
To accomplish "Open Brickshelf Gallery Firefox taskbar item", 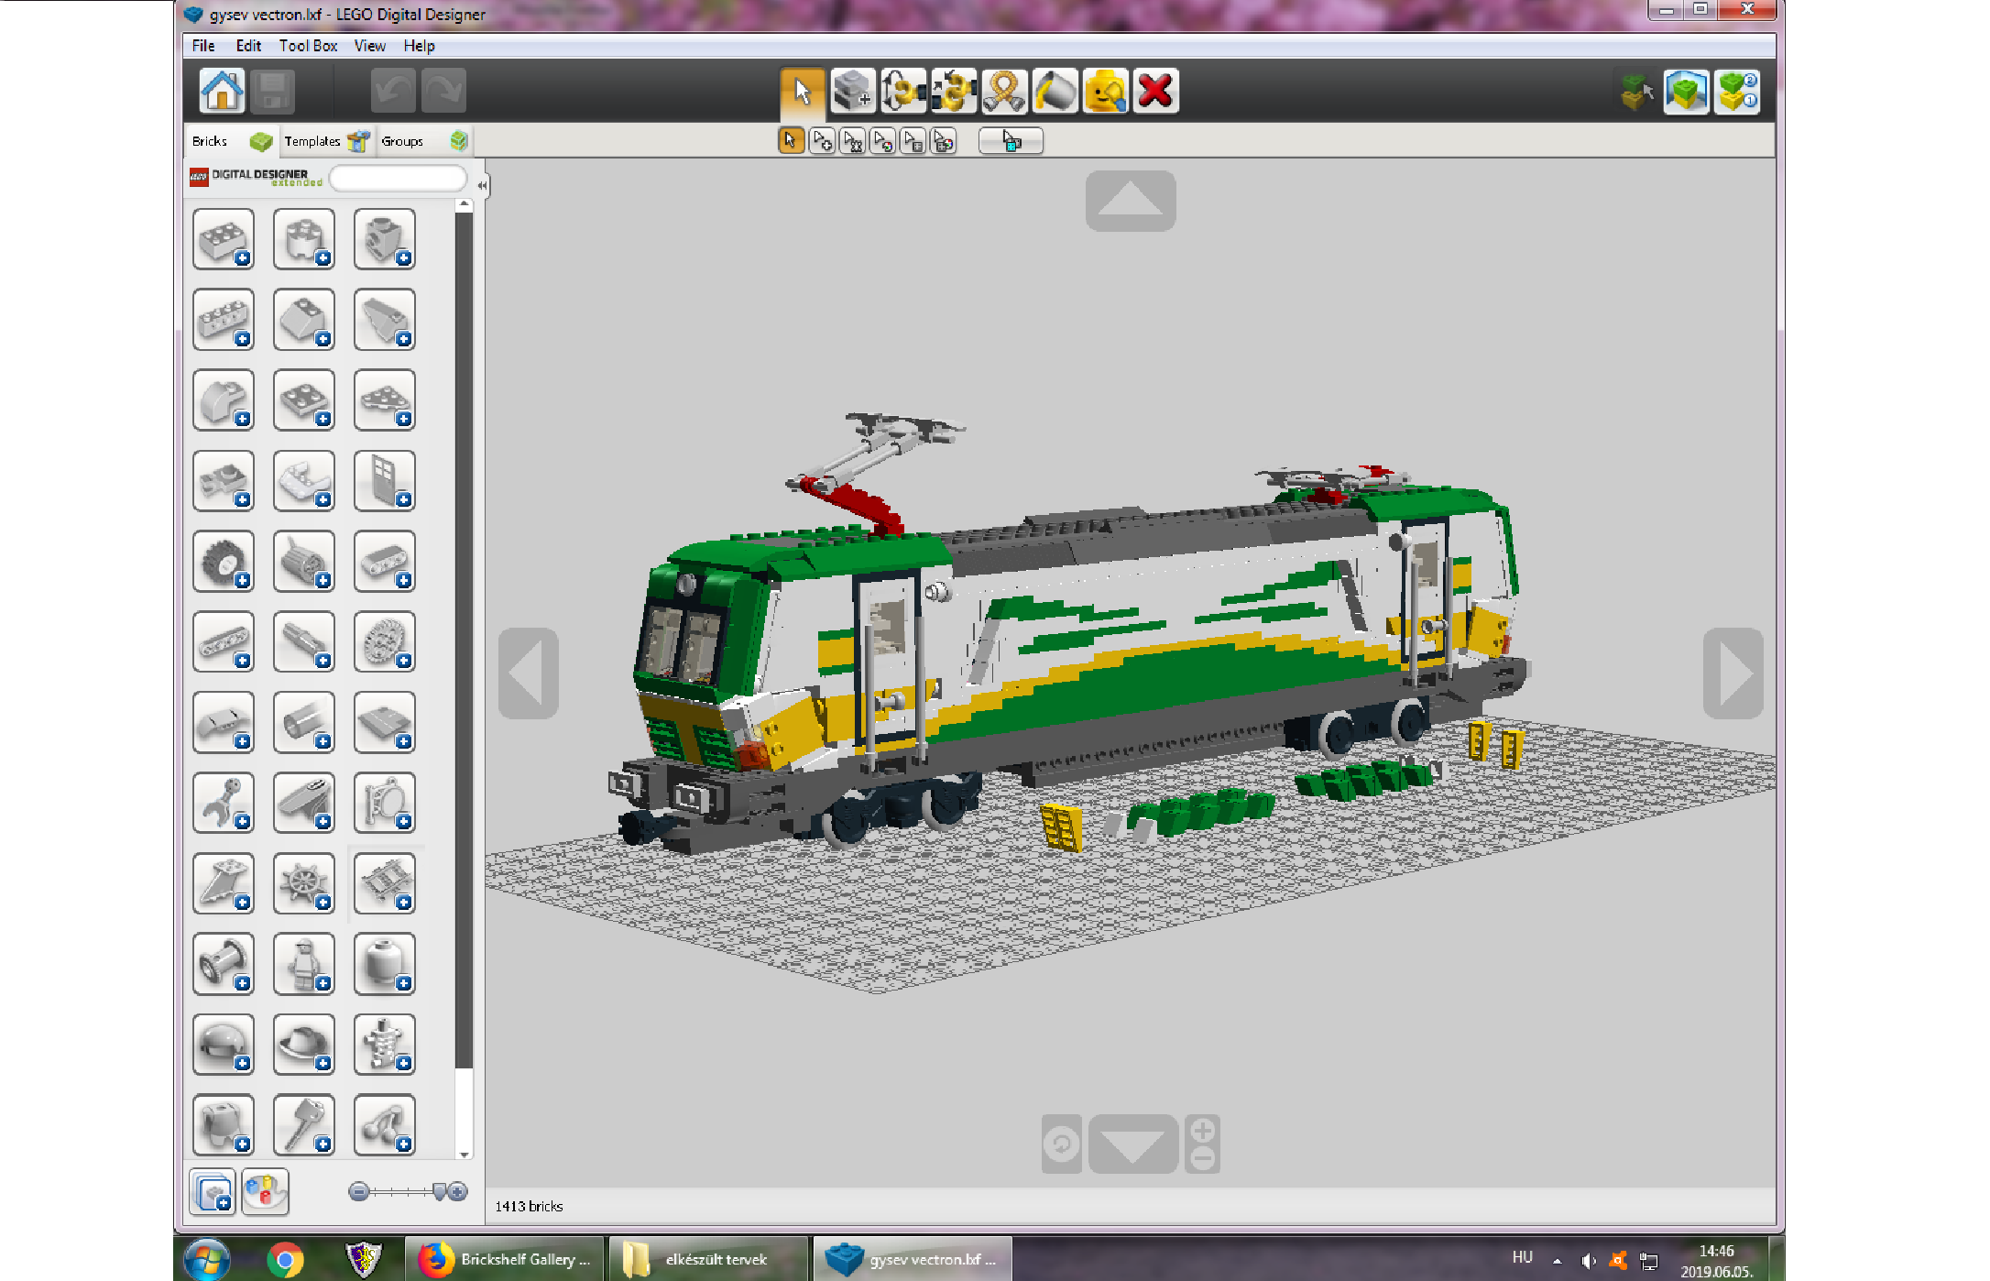I will [x=505, y=1259].
